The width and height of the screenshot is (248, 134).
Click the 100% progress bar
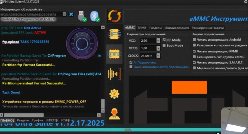coord(110,130)
